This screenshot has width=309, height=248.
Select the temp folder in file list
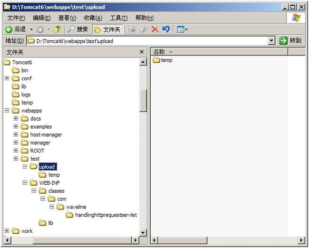tap(163, 60)
